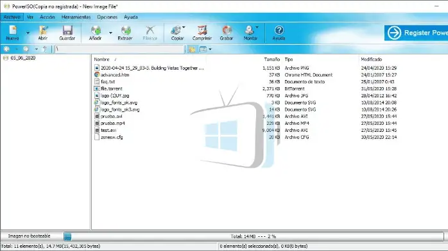Click the Extraer toolbar icon

(x=125, y=33)
